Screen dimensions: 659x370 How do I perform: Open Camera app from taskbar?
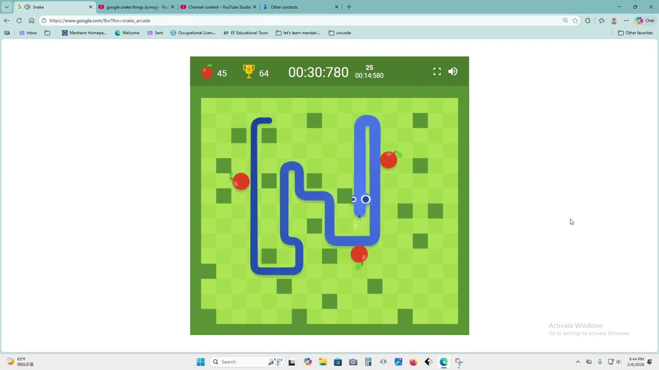(x=353, y=362)
